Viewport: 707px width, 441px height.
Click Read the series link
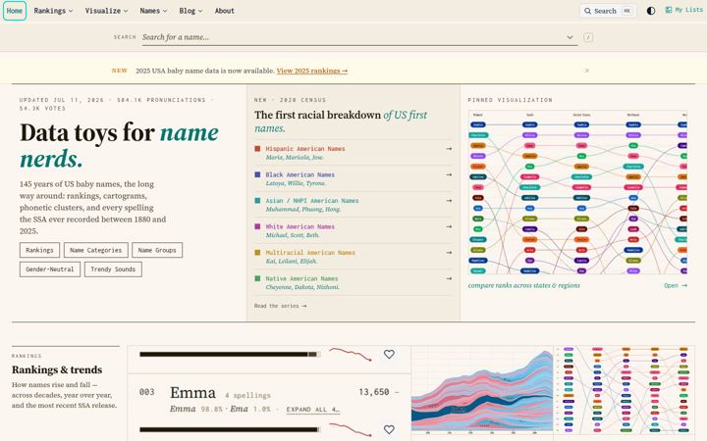[280, 306]
